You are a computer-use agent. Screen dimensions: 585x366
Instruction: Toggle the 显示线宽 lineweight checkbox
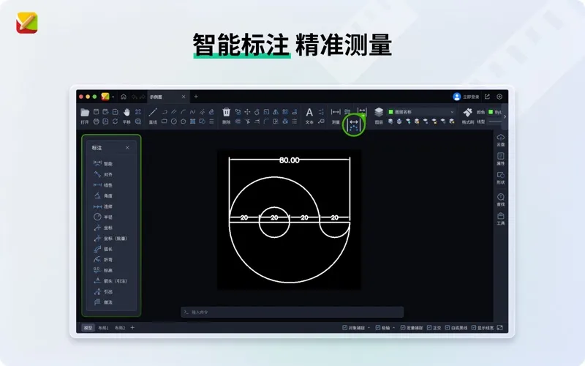(x=473, y=328)
